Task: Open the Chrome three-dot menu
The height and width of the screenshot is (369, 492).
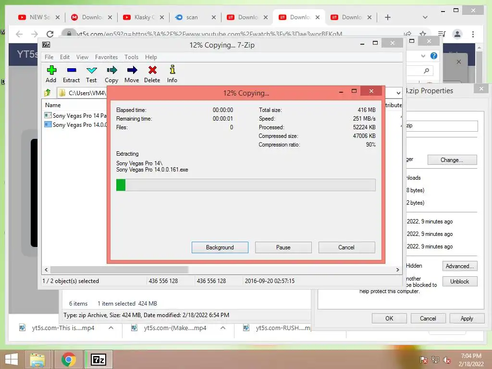Action: tap(473, 34)
